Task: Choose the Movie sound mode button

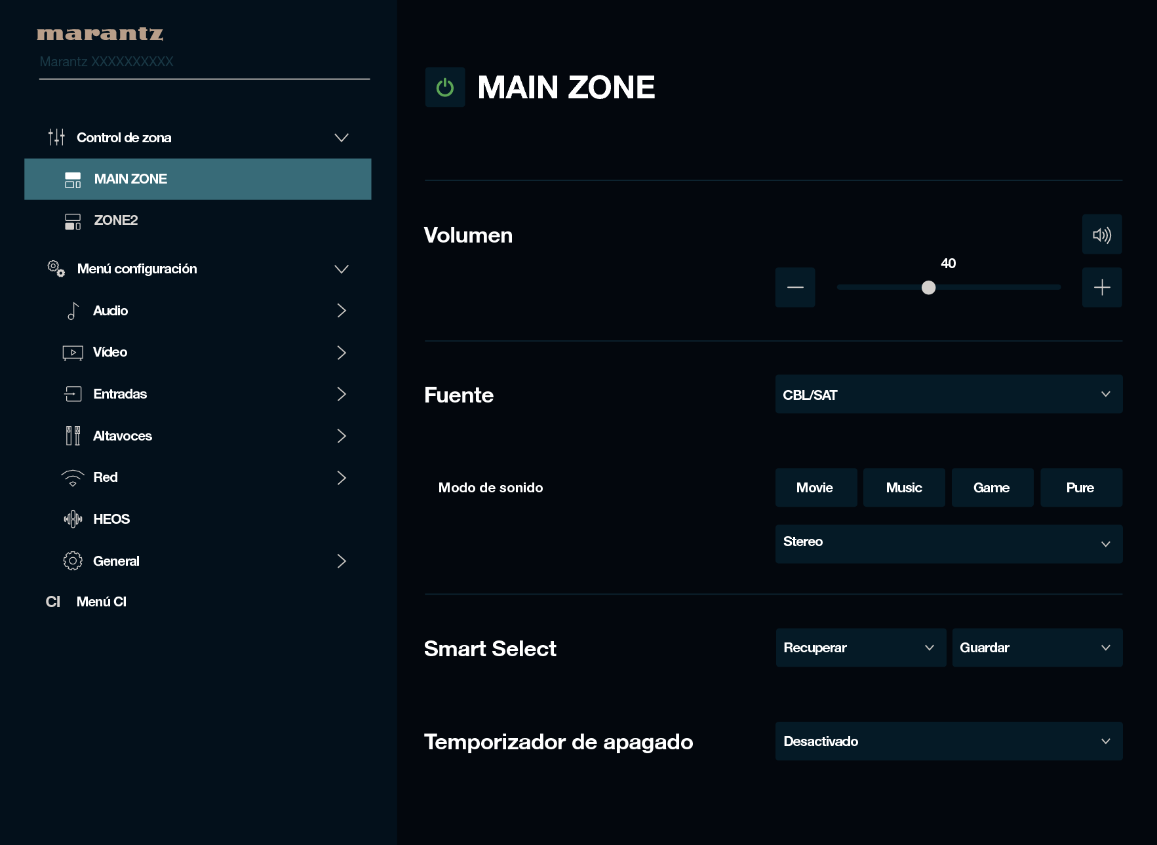Action: pyautogui.click(x=815, y=488)
